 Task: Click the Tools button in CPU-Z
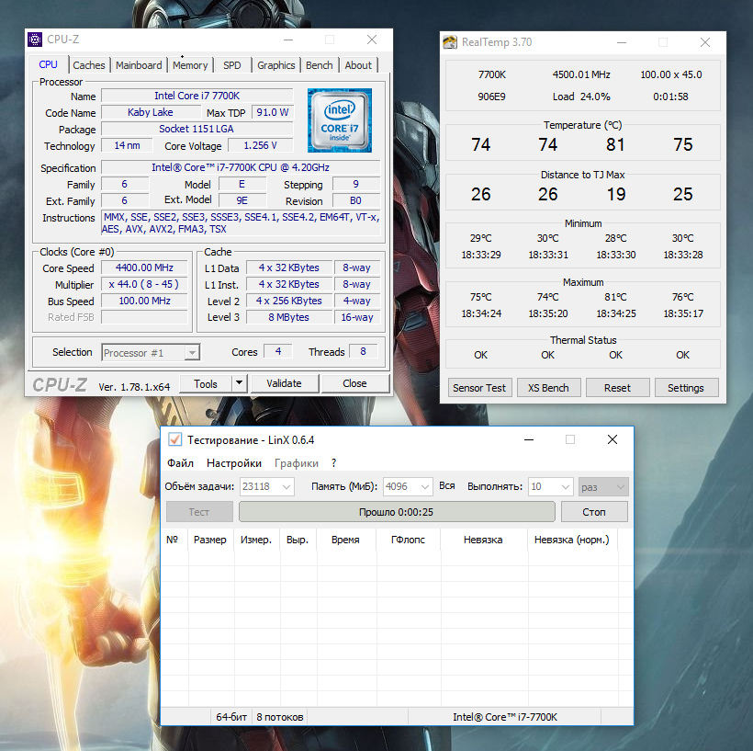pyautogui.click(x=206, y=383)
